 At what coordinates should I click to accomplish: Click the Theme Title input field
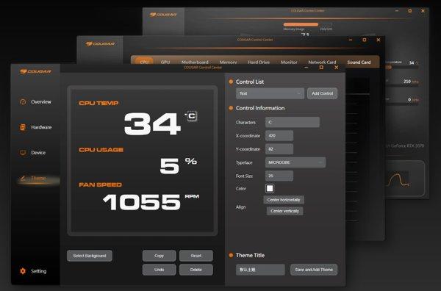tap(260, 270)
